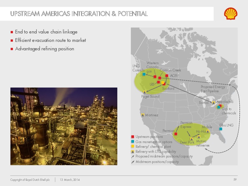The height and width of the screenshot is (186, 248).
Task: Click the slide title 'Upstream Americas Integration & Potential'
Action: pyautogui.click(x=79, y=14)
